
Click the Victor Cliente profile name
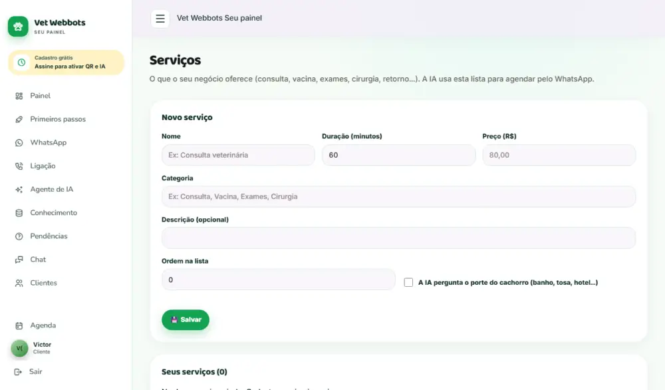[x=42, y=348]
